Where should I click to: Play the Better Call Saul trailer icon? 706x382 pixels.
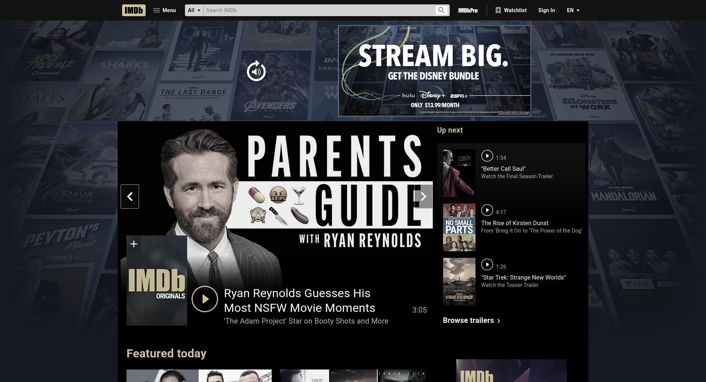point(487,156)
